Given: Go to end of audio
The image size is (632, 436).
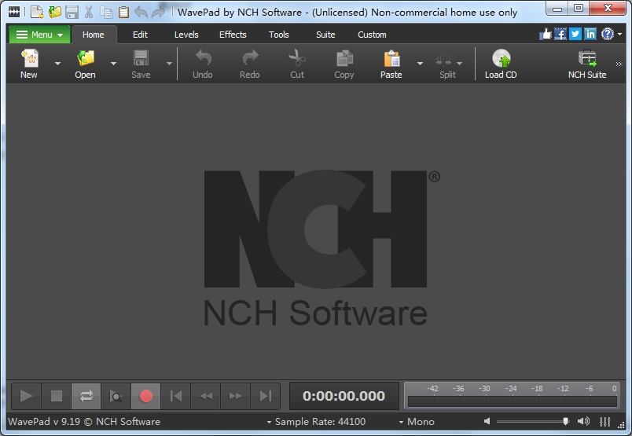Looking at the screenshot, I should (x=265, y=396).
